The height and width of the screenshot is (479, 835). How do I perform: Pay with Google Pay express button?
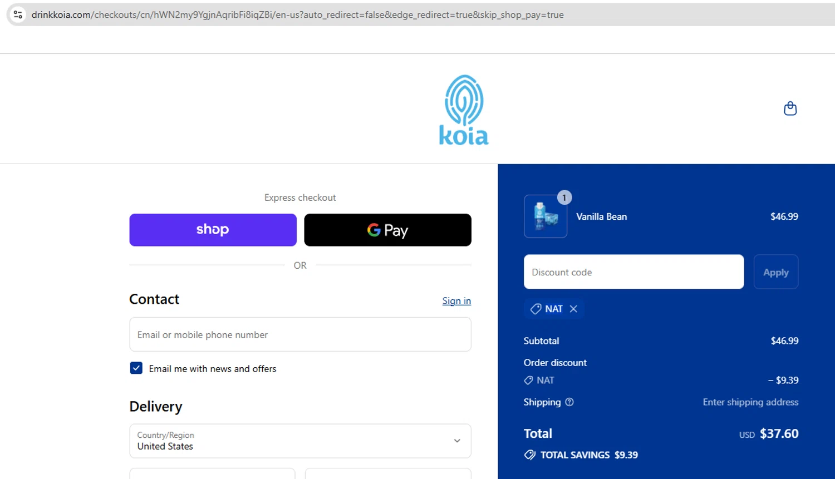point(388,230)
